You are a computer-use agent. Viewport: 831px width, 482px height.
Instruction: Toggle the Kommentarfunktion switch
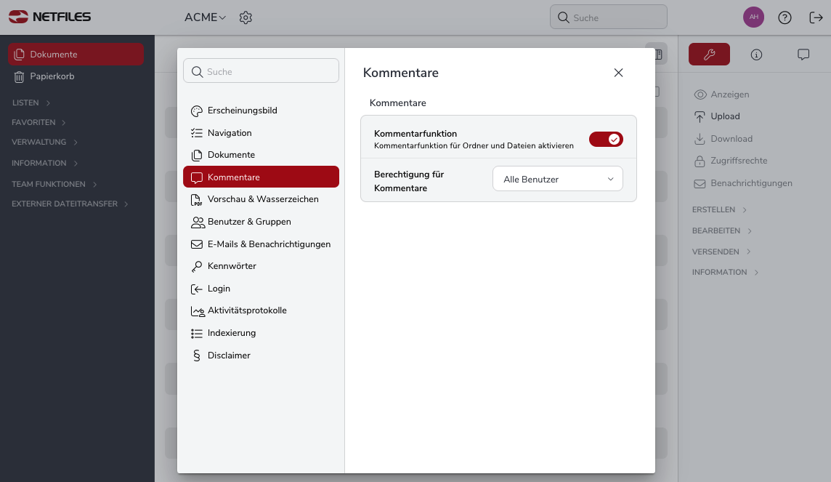pyautogui.click(x=606, y=140)
